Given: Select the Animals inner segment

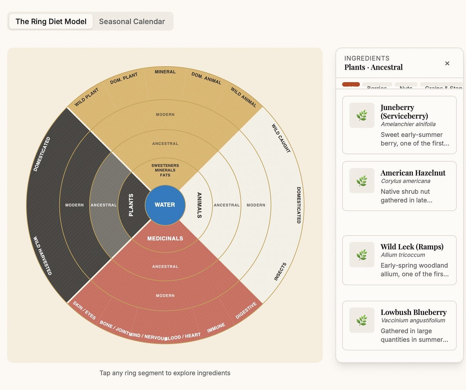Looking at the screenshot, I should [198, 205].
